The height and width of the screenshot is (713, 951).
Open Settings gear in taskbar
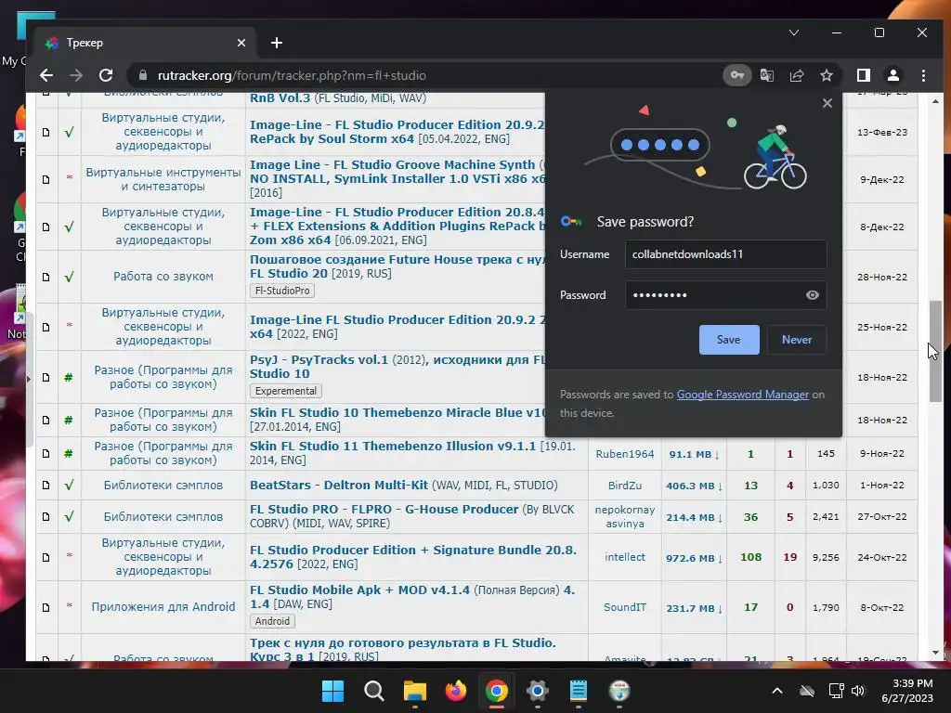click(x=538, y=691)
